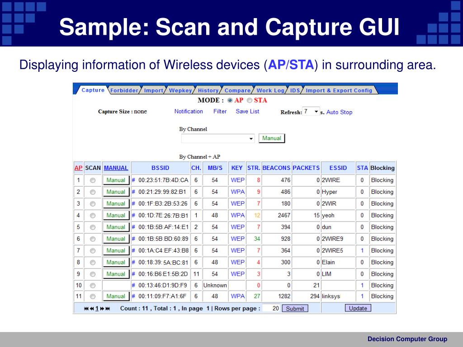Click the # icon beside 00:23:51:7B:4D:CA
The width and height of the screenshot is (463, 347).
(x=133, y=180)
